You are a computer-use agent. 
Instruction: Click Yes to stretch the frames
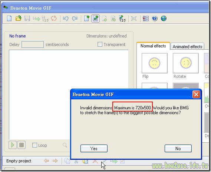coord(94,149)
